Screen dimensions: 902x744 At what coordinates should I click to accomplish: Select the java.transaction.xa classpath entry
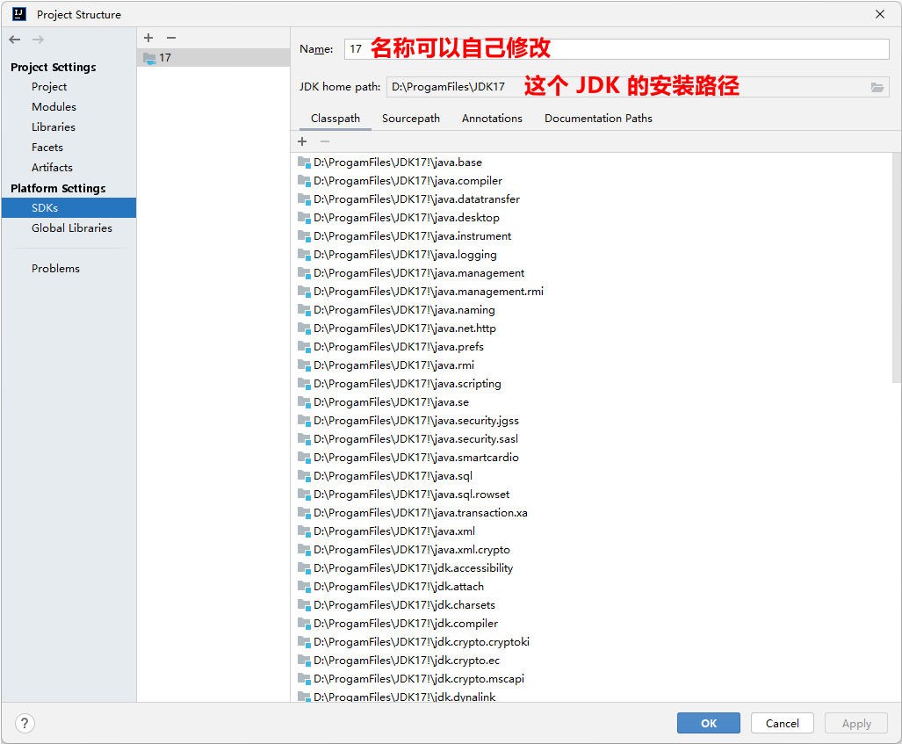[x=413, y=513]
